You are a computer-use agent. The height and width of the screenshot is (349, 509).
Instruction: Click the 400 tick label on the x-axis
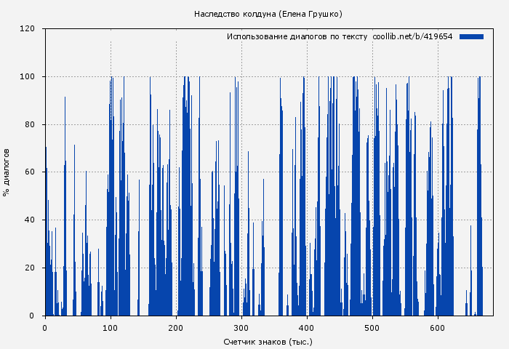point(307,327)
